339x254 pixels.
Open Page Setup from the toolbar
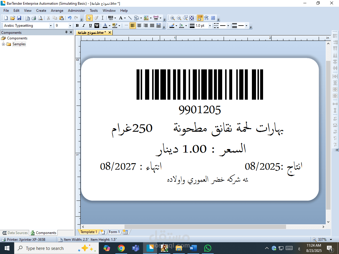point(27,18)
